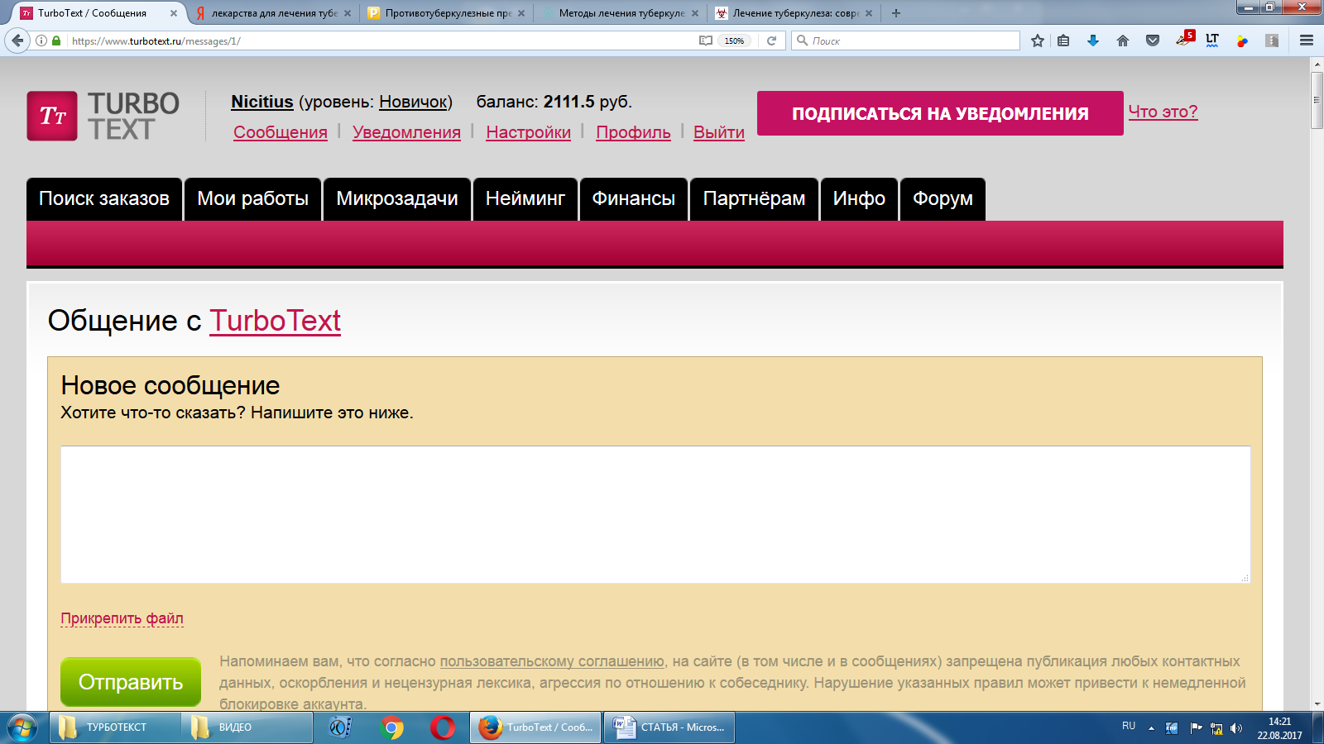Reset the 150% zoom level indicator
Viewport: 1324px width, 744px height.
[x=734, y=41]
